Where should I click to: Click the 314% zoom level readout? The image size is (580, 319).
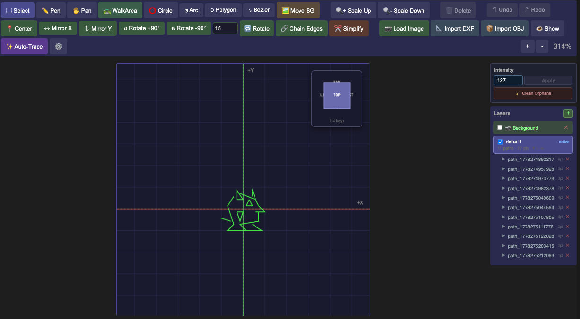coord(562,46)
